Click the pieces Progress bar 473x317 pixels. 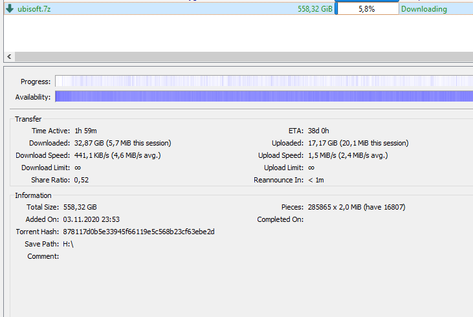(263, 82)
